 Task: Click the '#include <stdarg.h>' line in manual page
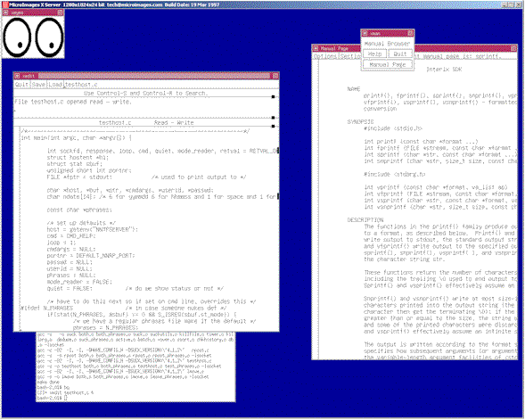point(395,174)
